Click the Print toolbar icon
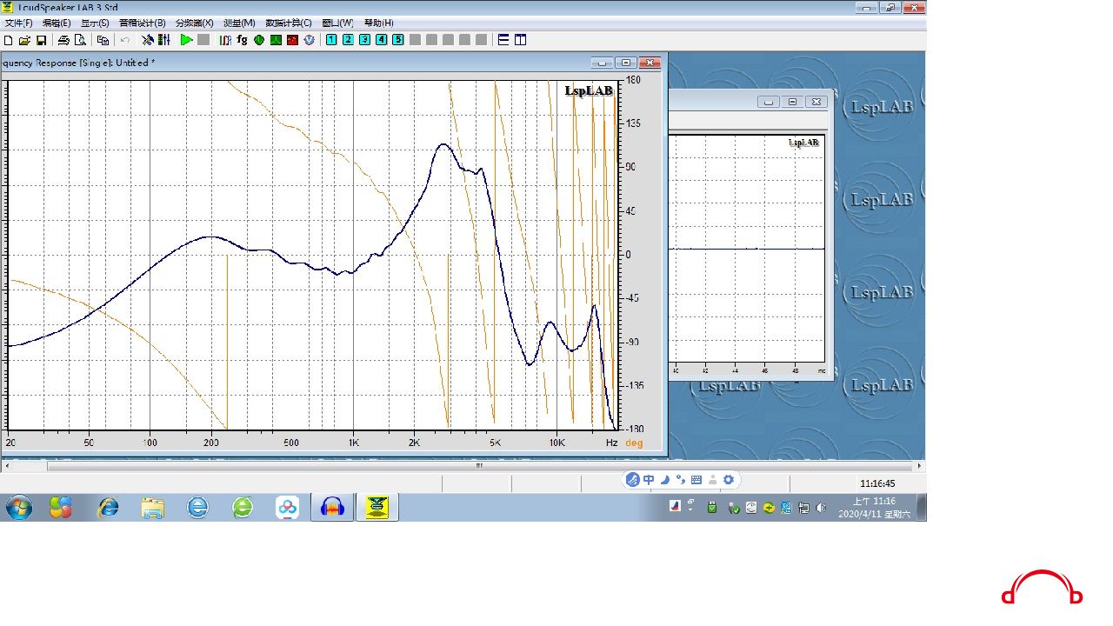1113x626 pixels. point(63,40)
